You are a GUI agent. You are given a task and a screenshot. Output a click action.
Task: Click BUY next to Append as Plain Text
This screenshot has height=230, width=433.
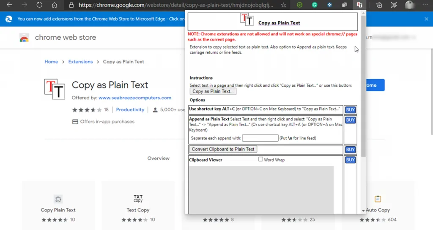point(350,120)
